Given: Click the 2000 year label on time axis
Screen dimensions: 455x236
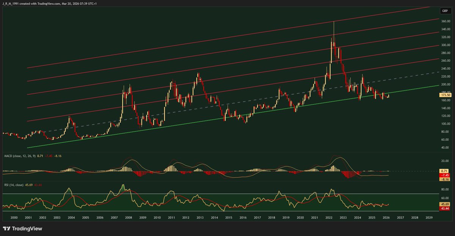Looking at the screenshot, I should (x=14, y=218).
